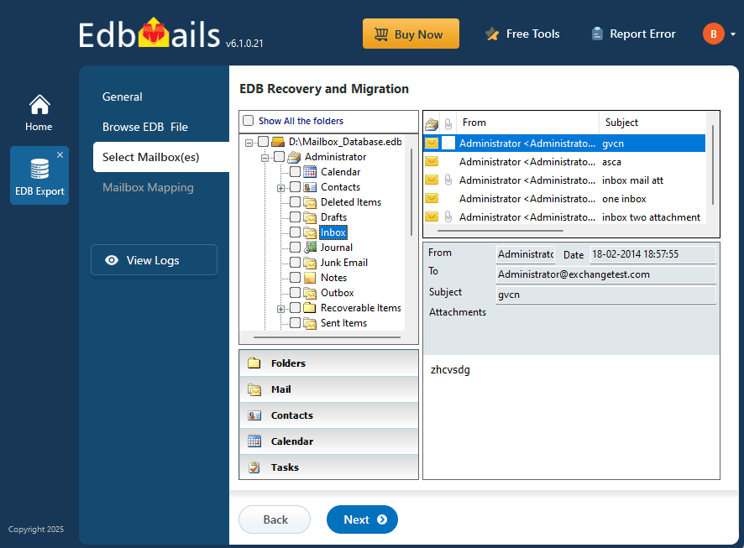Viewport: 744px width, 548px height.
Task: Open the Calendar pane tab
Action: point(329,441)
